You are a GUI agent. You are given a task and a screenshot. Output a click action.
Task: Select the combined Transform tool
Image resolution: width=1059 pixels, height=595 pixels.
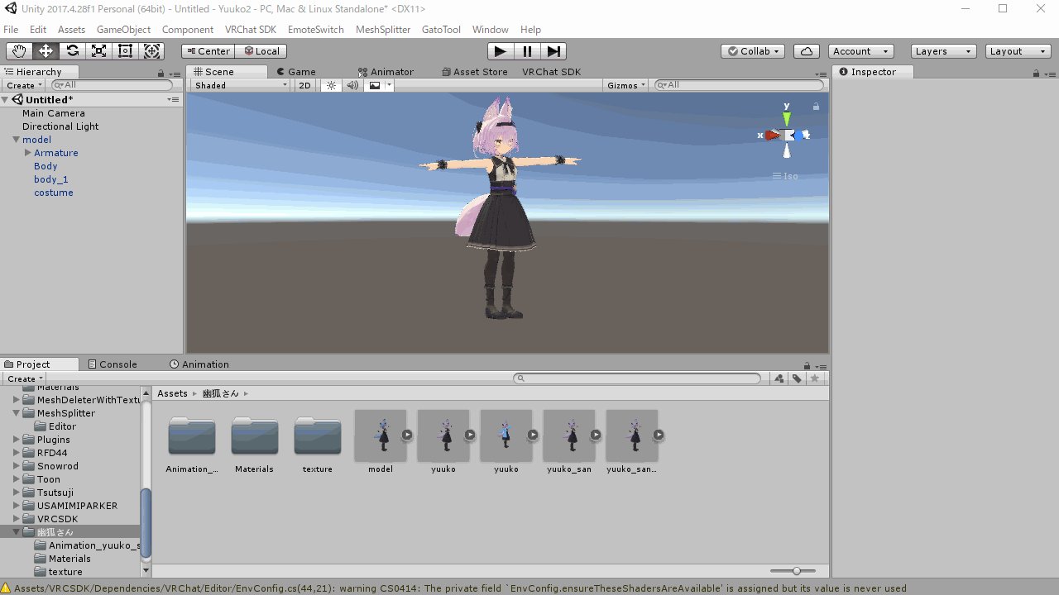click(x=151, y=51)
